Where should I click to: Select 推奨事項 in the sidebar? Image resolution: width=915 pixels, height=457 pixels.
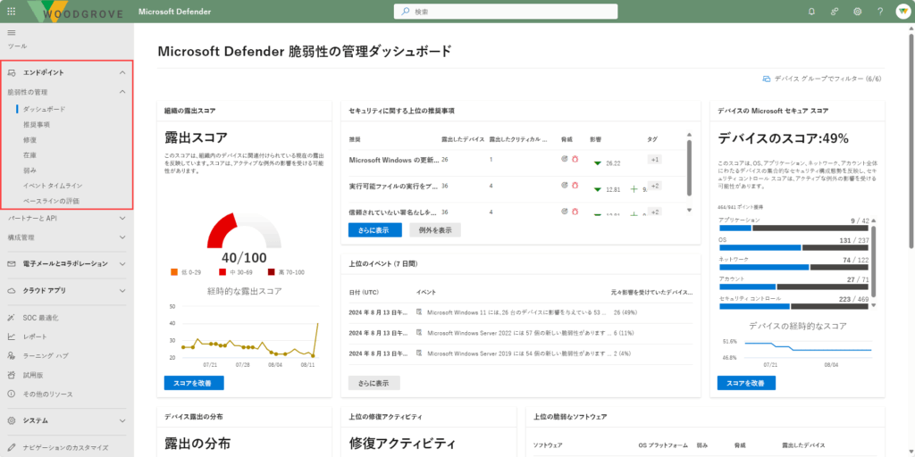point(37,124)
